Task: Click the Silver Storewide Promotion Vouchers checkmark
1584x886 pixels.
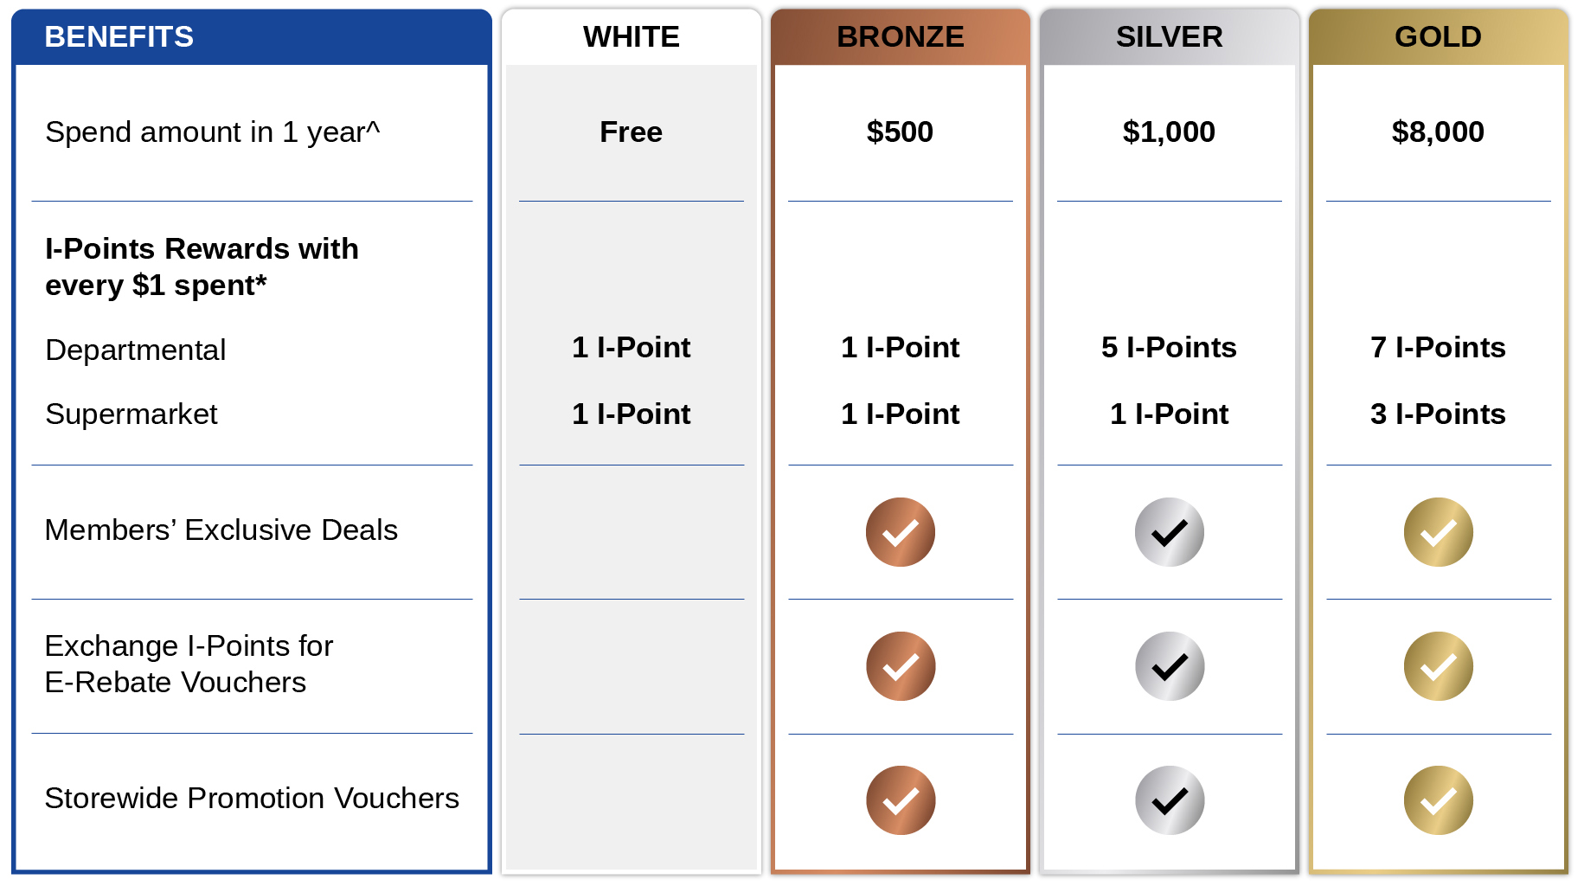Action: tap(1169, 800)
